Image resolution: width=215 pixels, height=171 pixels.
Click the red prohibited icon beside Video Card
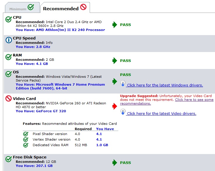8,99
